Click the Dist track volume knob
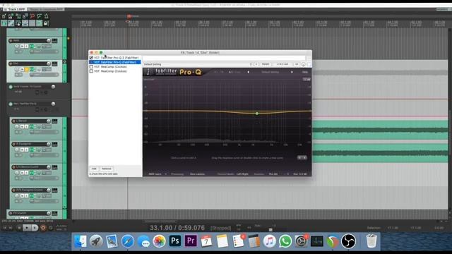The width and height of the screenshot is (452, 254). pyautogui.click(x=49, y=64)
